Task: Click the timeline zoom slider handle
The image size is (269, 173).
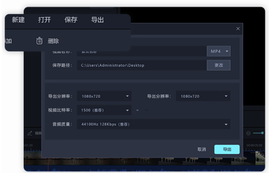Action: (262, 133)
